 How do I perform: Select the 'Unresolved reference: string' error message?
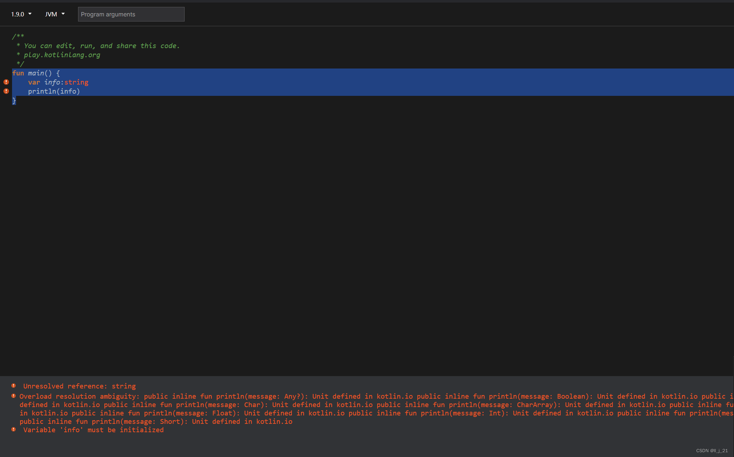coord(79,386)
